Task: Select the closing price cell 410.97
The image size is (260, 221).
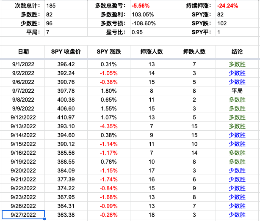Action: click(66, 118)
